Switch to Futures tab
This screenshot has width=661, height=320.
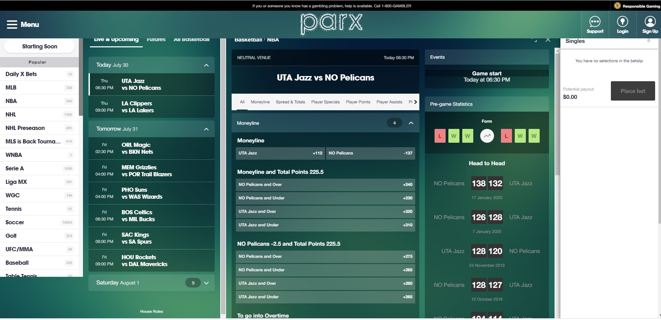tap(156, 40)
